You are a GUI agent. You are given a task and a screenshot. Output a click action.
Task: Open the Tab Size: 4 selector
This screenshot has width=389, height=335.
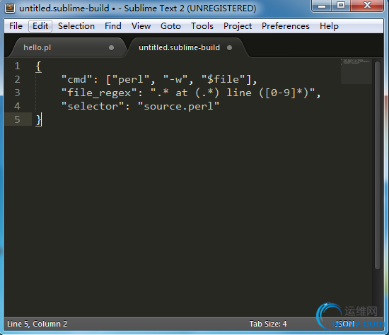(268, 324)
